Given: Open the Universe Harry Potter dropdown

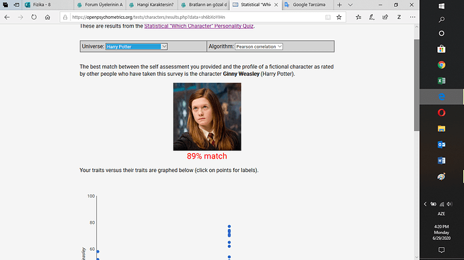Looking at the screenshot, I should [x=137, y=46].
